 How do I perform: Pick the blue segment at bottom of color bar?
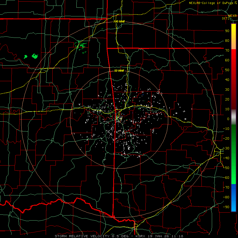234,198
